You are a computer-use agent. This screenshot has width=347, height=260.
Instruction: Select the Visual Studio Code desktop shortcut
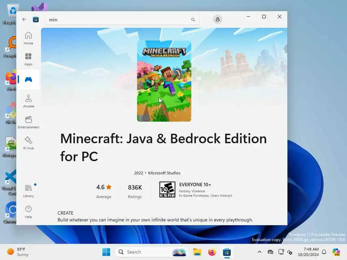pyautogui.click(x=9, y=182)
